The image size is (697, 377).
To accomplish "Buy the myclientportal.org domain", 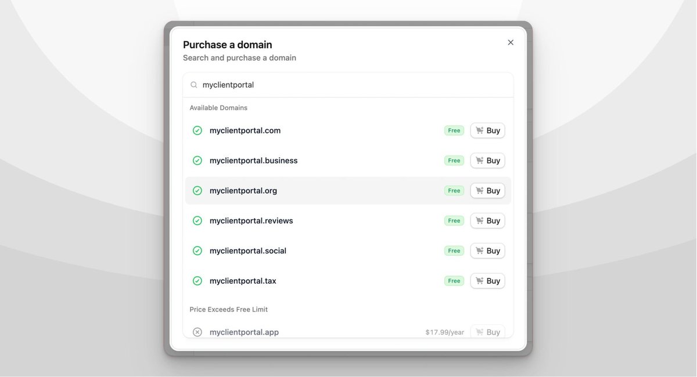I will pyautogui.click(x=487, y=191).
